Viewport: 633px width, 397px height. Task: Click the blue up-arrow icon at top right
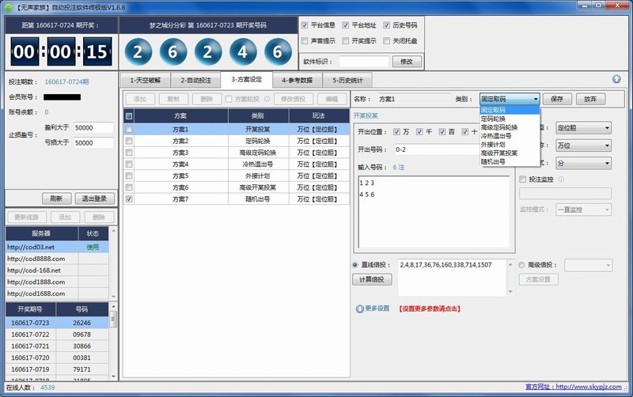[616, 79]
